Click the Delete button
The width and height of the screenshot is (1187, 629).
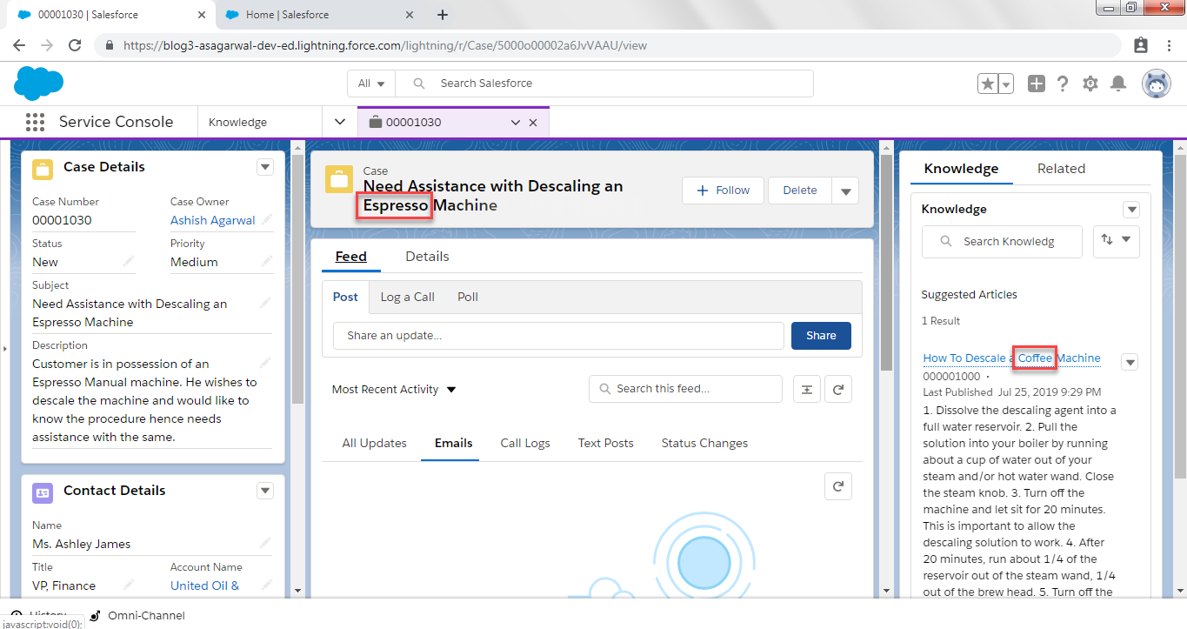(x=800, y=191)
